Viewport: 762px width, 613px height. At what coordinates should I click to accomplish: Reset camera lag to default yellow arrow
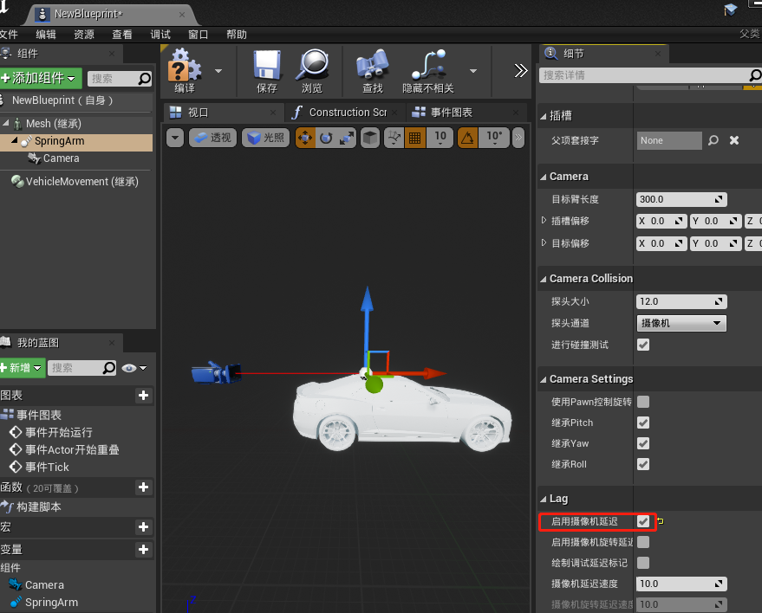pos(661,521)
